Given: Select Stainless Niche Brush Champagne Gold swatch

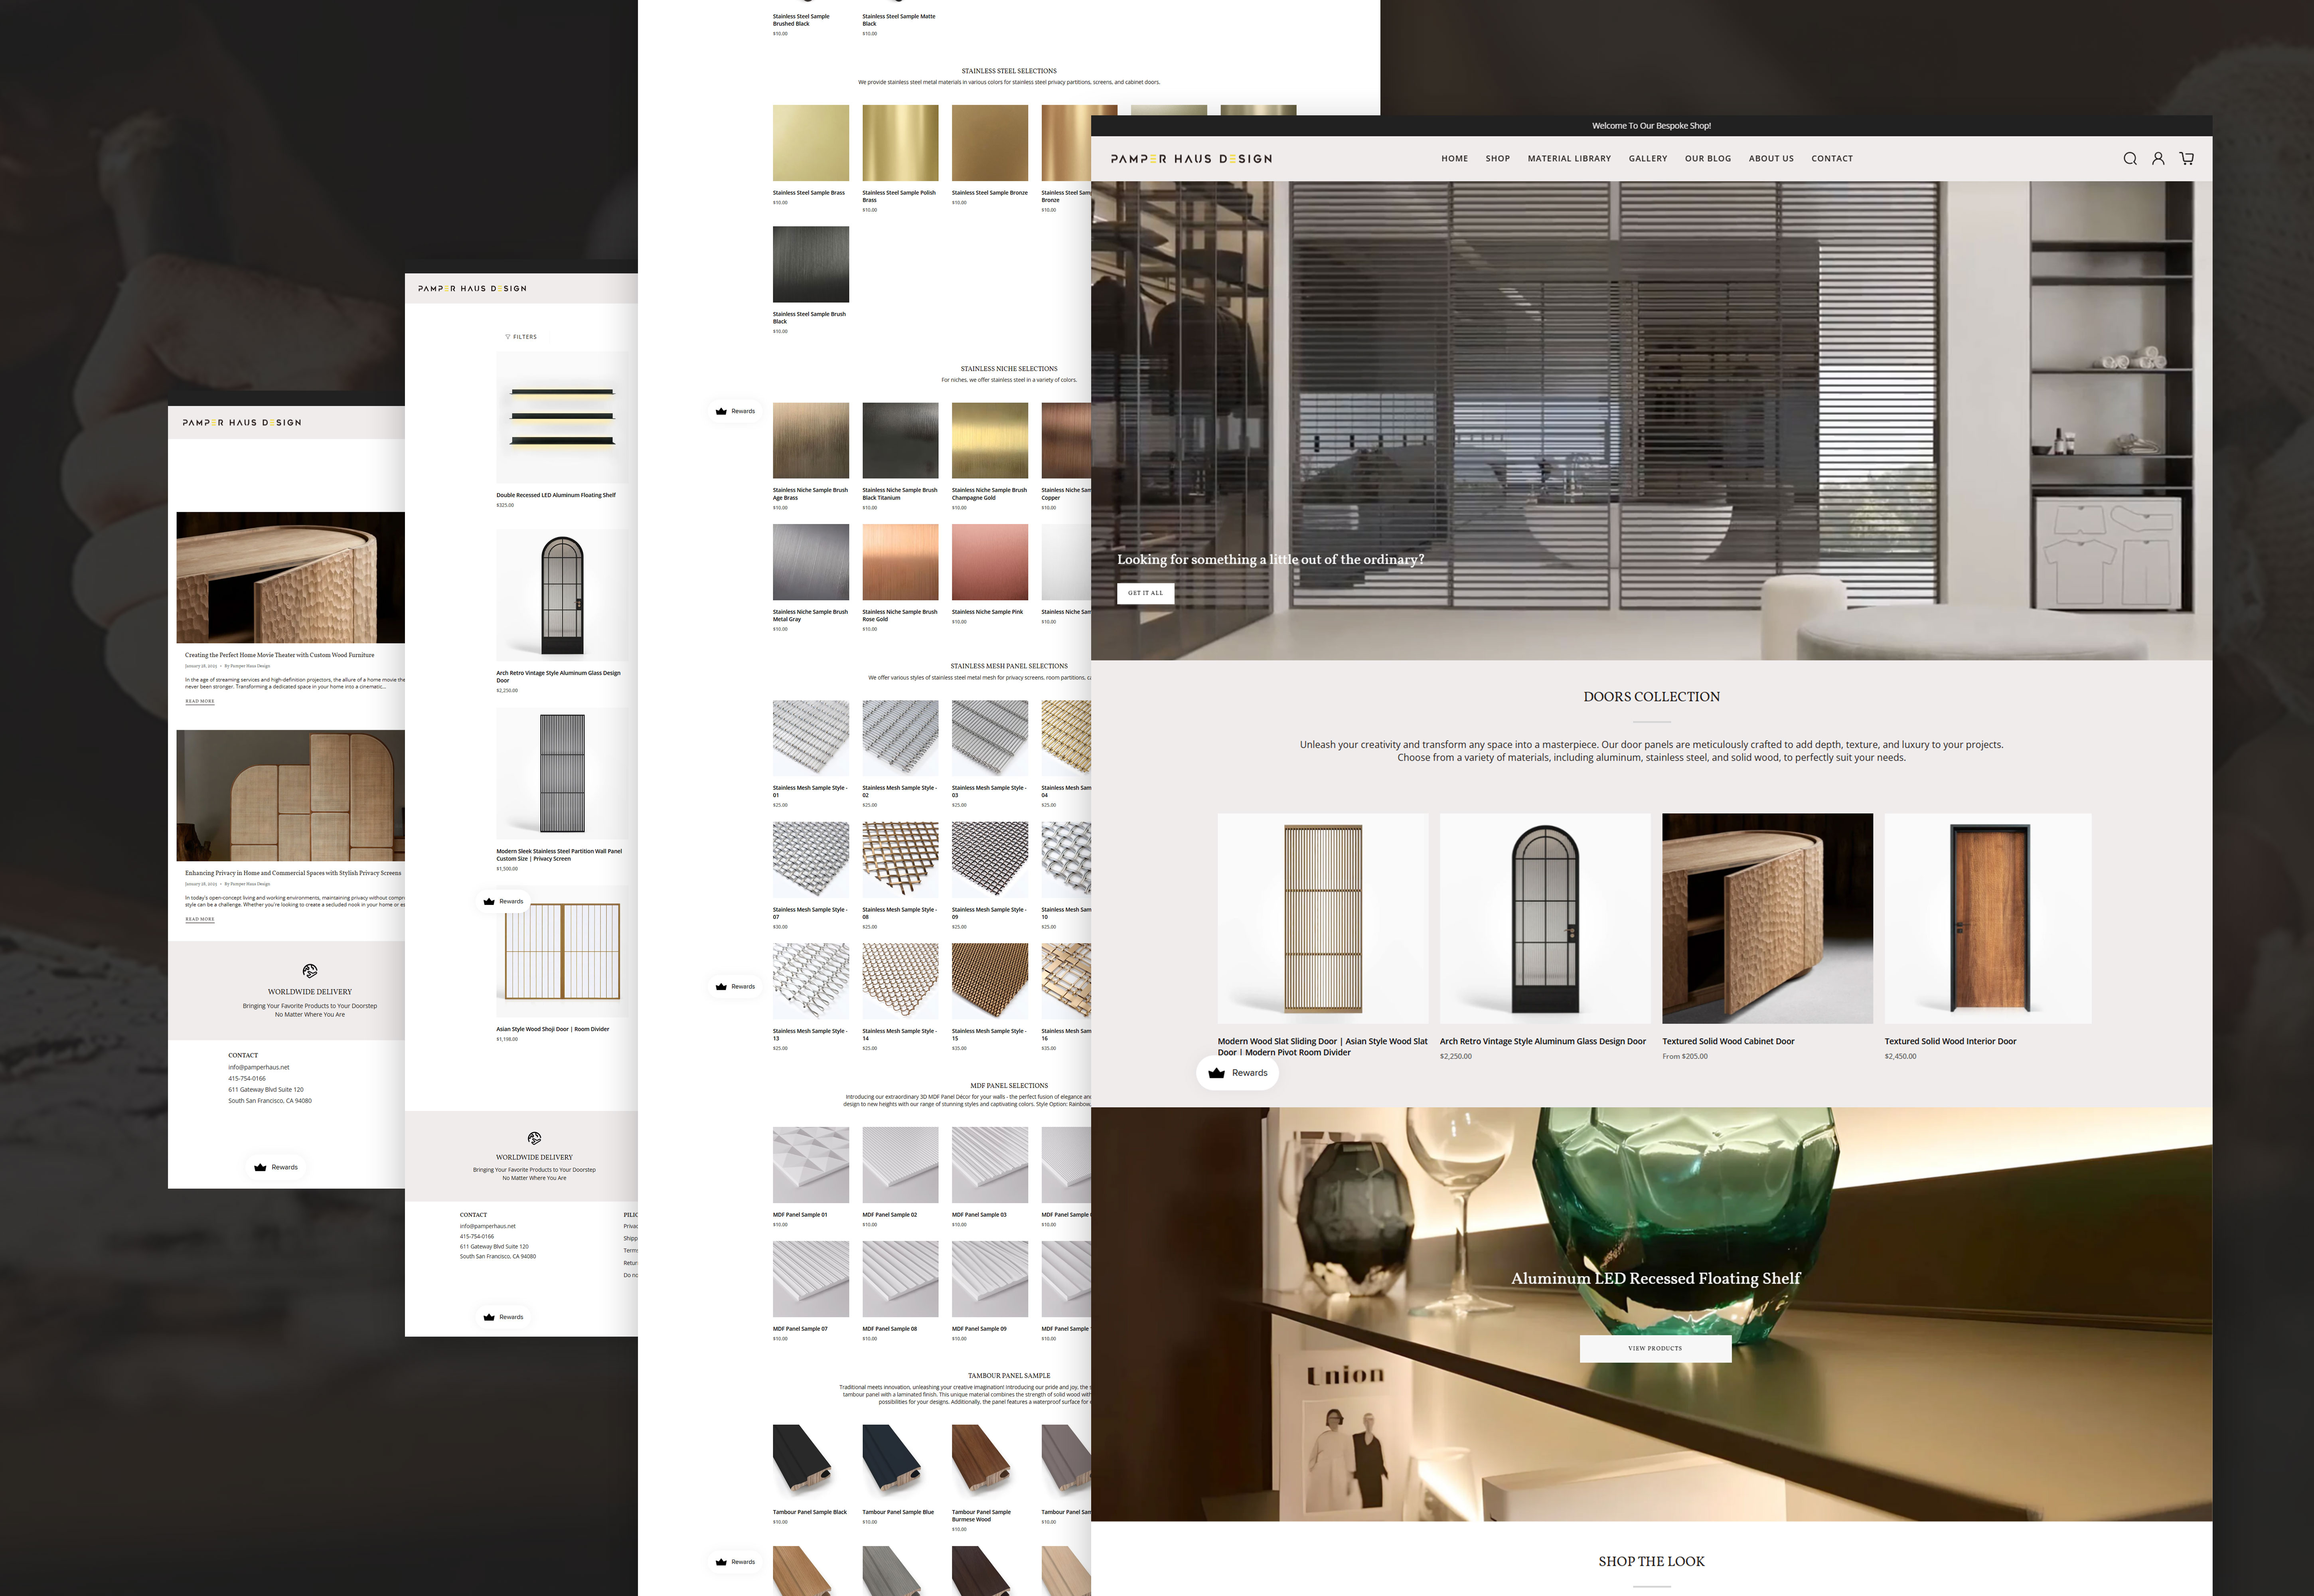Looking at the screenshot, I should coord(990,441).
